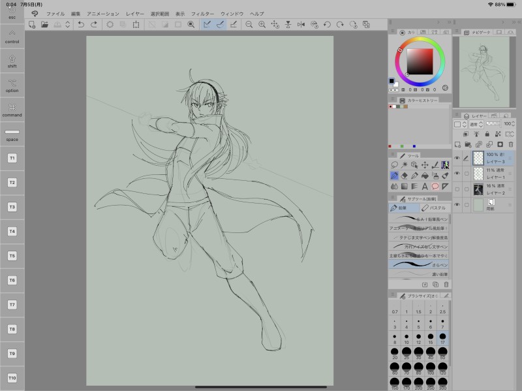
Task: Choose the Move layer tool
Action: pos(424,164)
